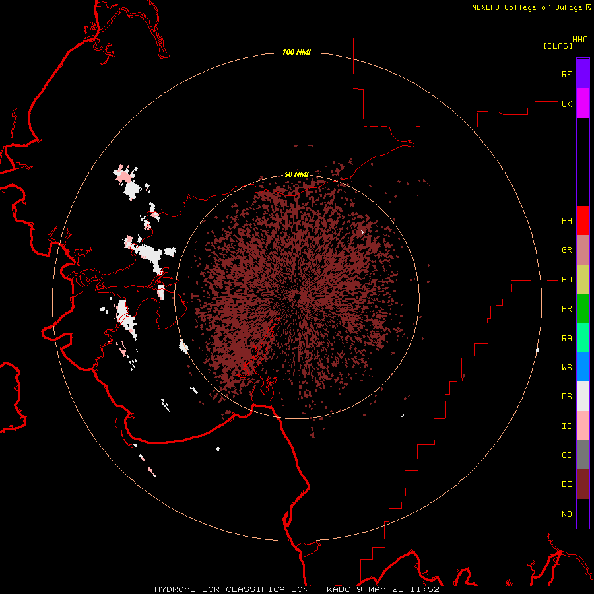The height and width of the screenshot is (594, 594).
Task: Click the DS legend label
Action: coord(566,397)
